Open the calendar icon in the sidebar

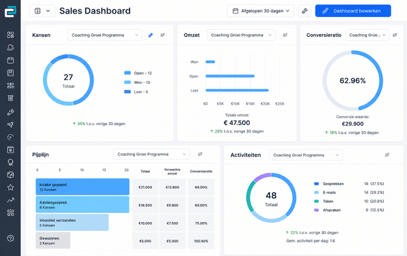point(10,60)
